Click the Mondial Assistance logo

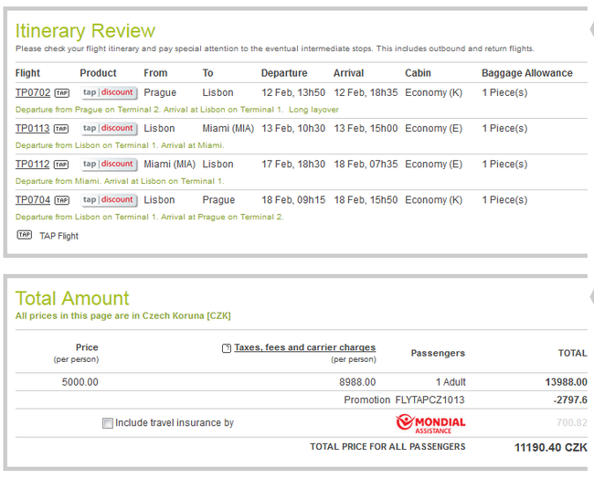(430, 423)
